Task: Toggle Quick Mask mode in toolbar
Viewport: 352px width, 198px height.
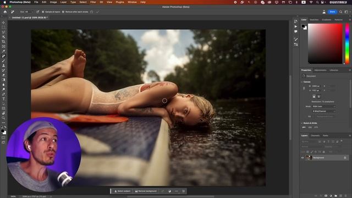Action: tap(3, 137)
